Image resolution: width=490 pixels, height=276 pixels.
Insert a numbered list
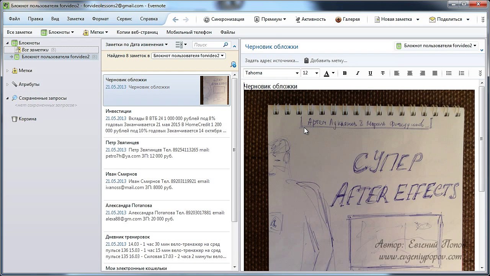pos(461,73)
